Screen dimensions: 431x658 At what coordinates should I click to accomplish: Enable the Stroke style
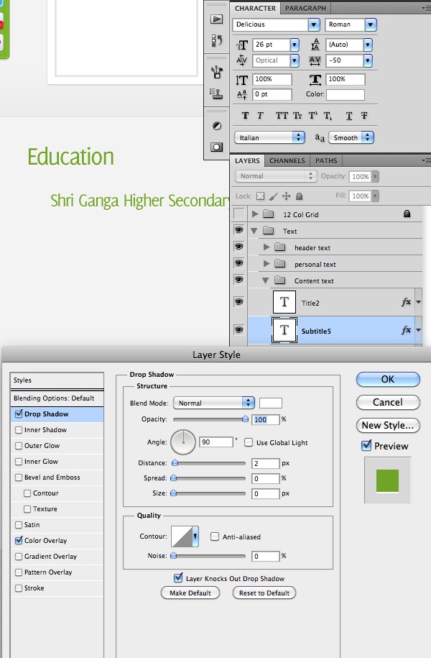19,588
